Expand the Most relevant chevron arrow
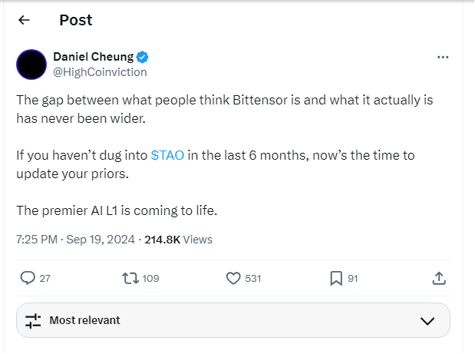 [x=427, y=320]
